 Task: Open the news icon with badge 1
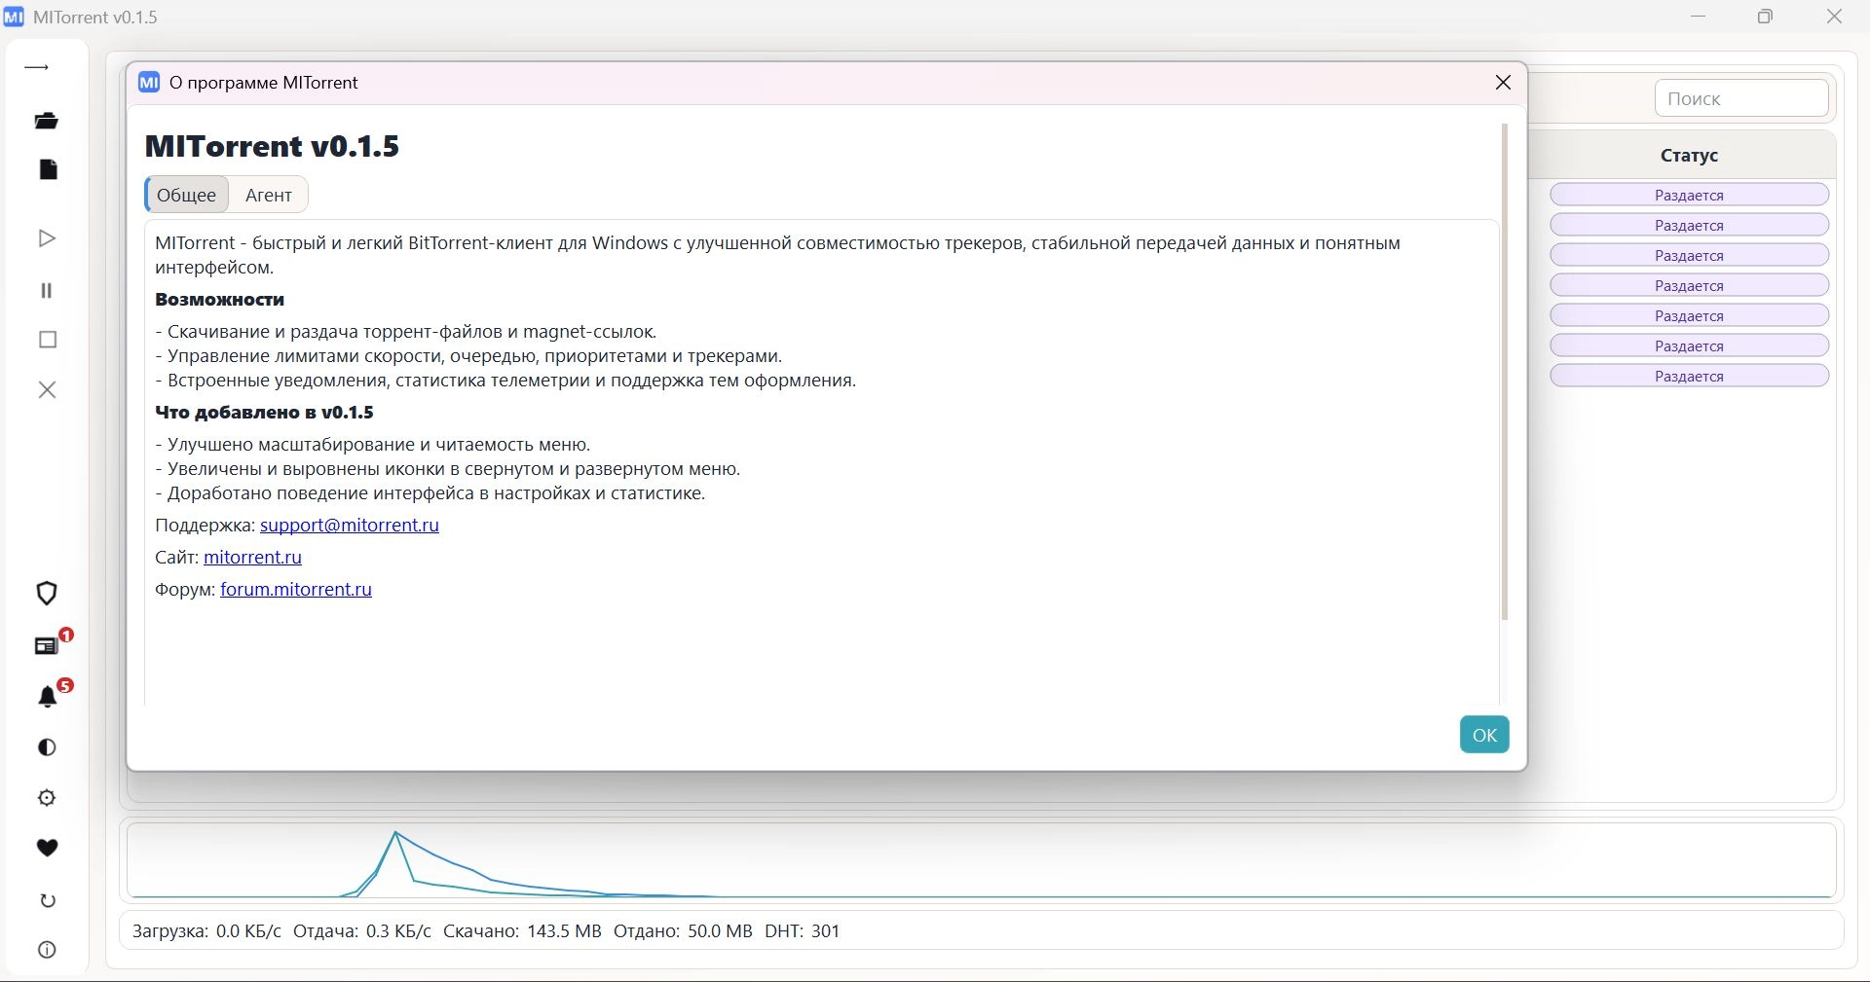click(x=47, y=645)
